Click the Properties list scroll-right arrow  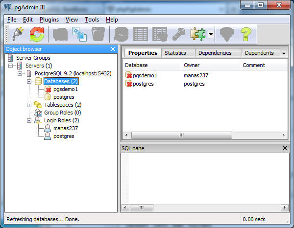284,135
